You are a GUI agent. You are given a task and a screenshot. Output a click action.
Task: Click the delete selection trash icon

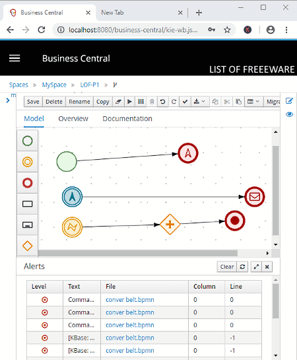click(152, 102)
